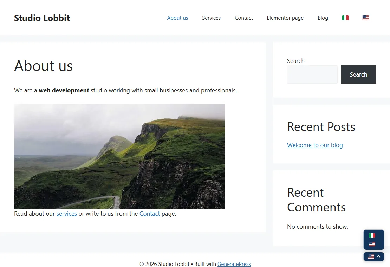Open the 'Welcome to our blog' post link
The width and height of the screenshot is (390, 267).
315,145
